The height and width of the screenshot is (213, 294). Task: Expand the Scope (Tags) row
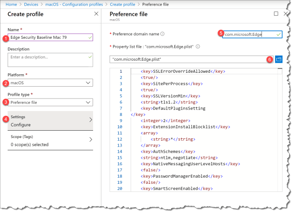click(50, 140)
